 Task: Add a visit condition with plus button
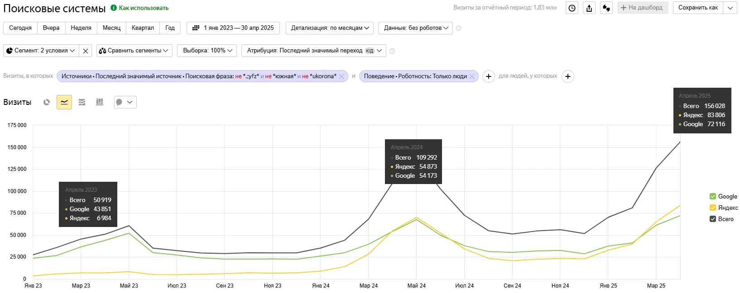(488, 76)
